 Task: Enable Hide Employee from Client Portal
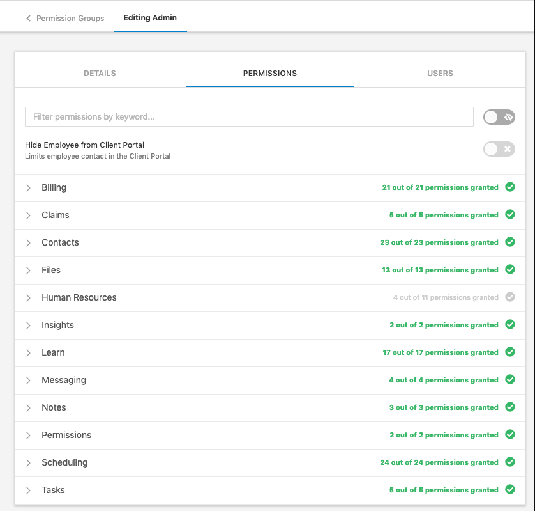499,149
